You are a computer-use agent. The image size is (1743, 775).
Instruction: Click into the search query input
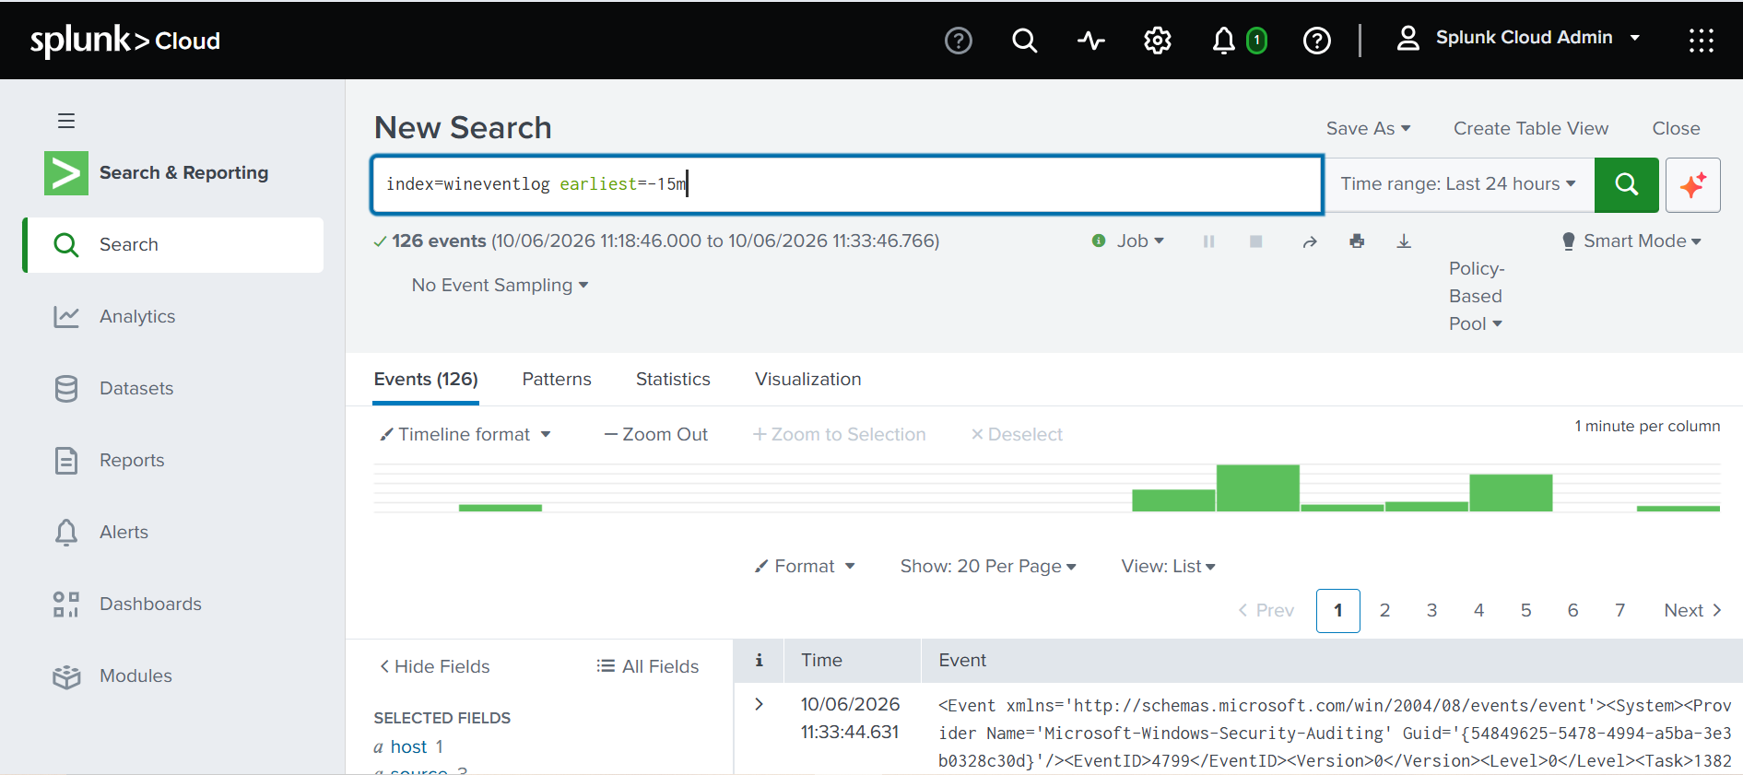847,184
